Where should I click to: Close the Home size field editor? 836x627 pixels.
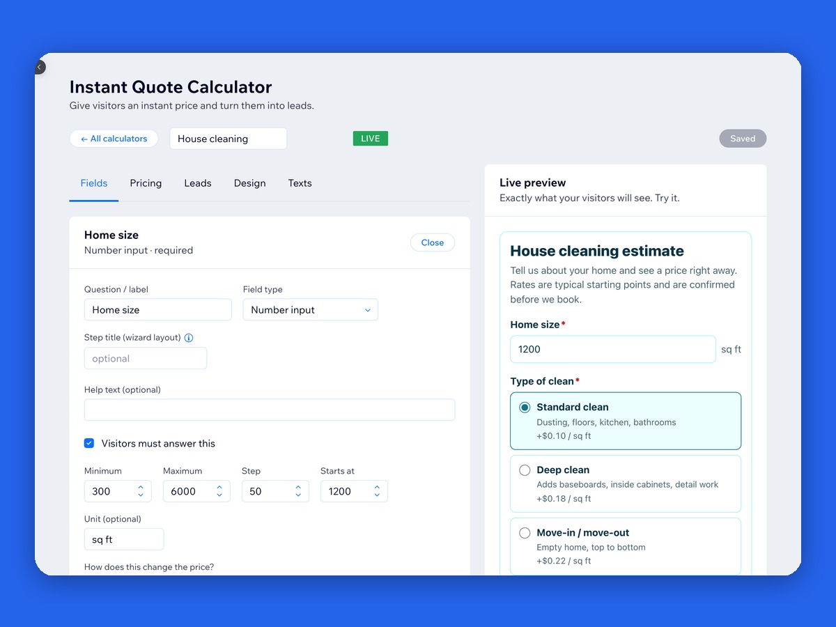(433, 242)
